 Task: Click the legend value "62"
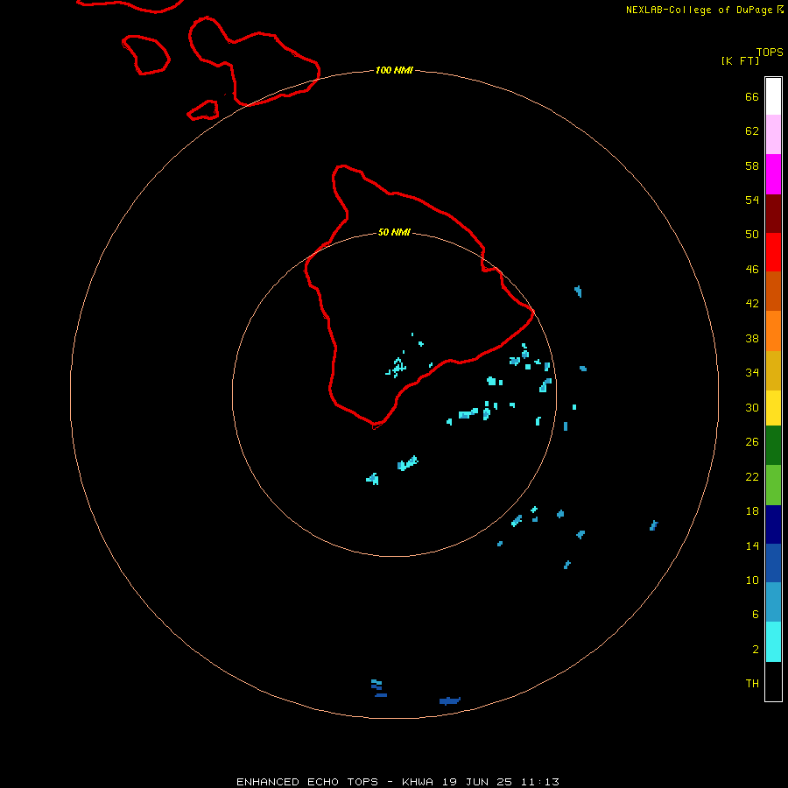752,130
